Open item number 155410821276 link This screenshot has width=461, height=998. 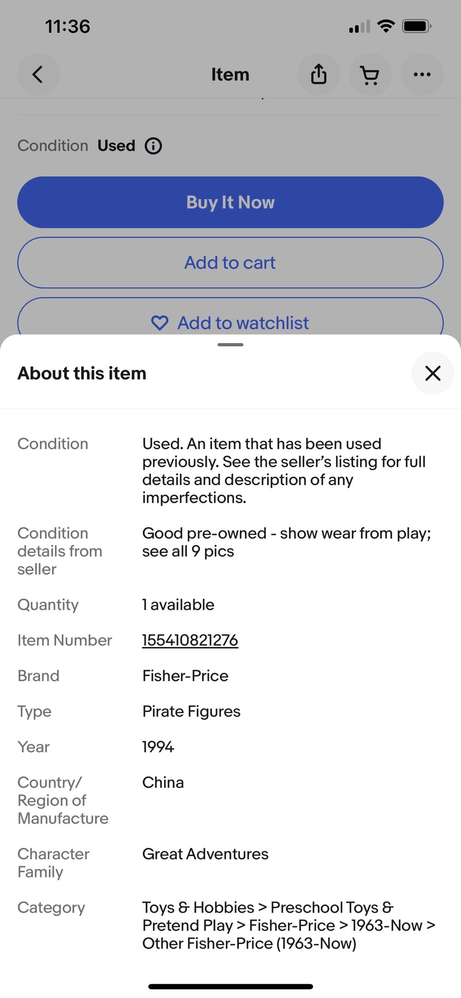click(190, 640)
